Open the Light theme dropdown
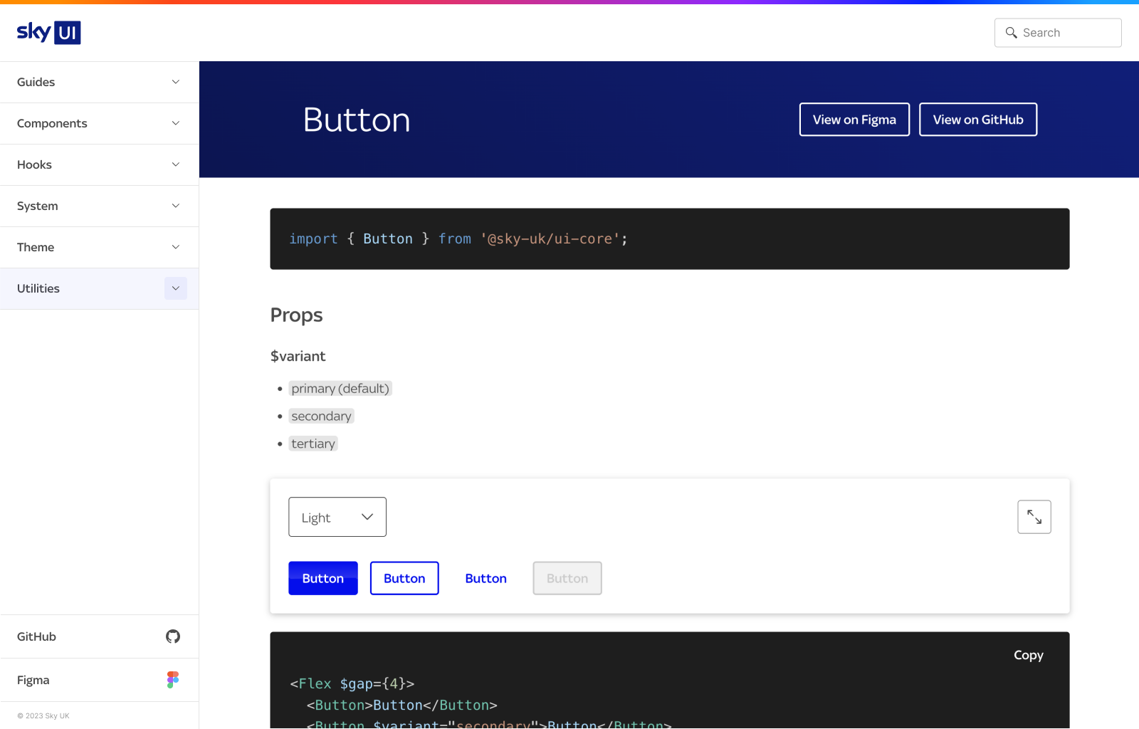1139x729 pixels. [x=337, y=517]
